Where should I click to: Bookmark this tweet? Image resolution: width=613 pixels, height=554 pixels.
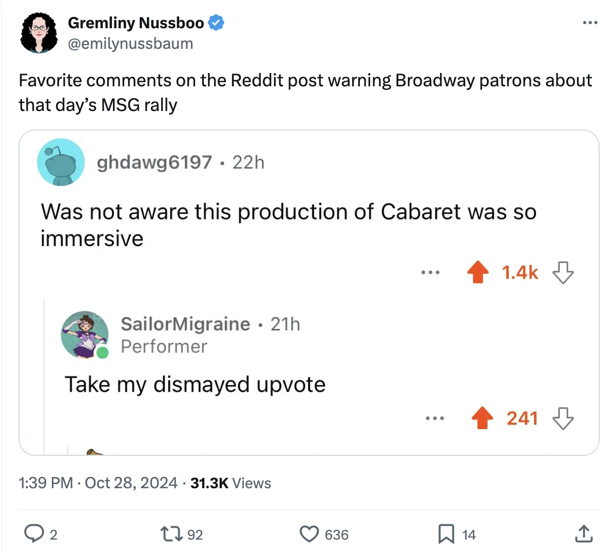pos(446,534)
